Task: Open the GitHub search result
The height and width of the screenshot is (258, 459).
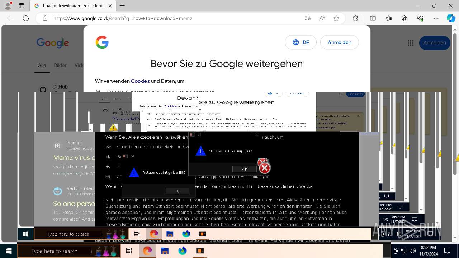Action: click(x=60, y=87)
